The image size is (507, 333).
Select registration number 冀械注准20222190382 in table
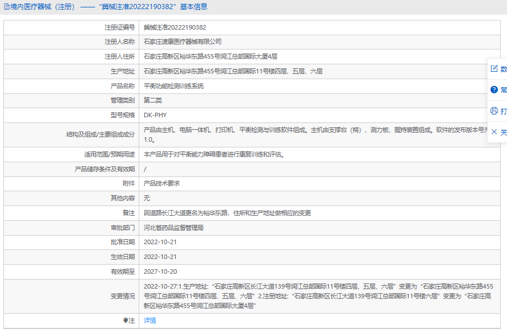point(174,27)
